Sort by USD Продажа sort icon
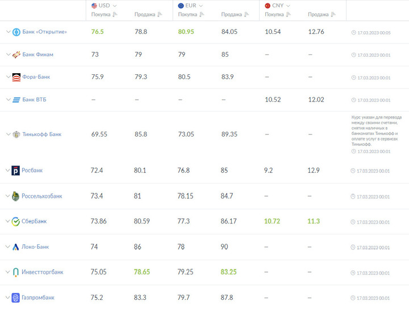Image resolution: width=409 pixels, height=318 pixels. [x=160, y=14]
